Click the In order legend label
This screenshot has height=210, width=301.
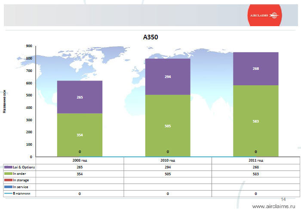19,174
